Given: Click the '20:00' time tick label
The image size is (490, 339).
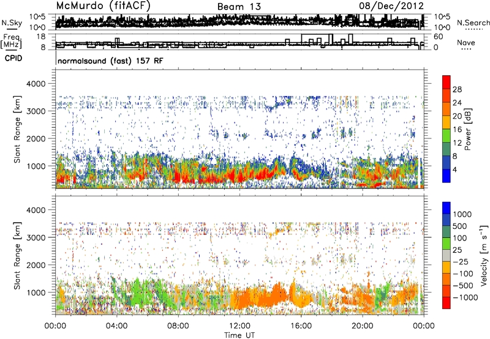Looking at the screenshot, I should pos(362,326).
